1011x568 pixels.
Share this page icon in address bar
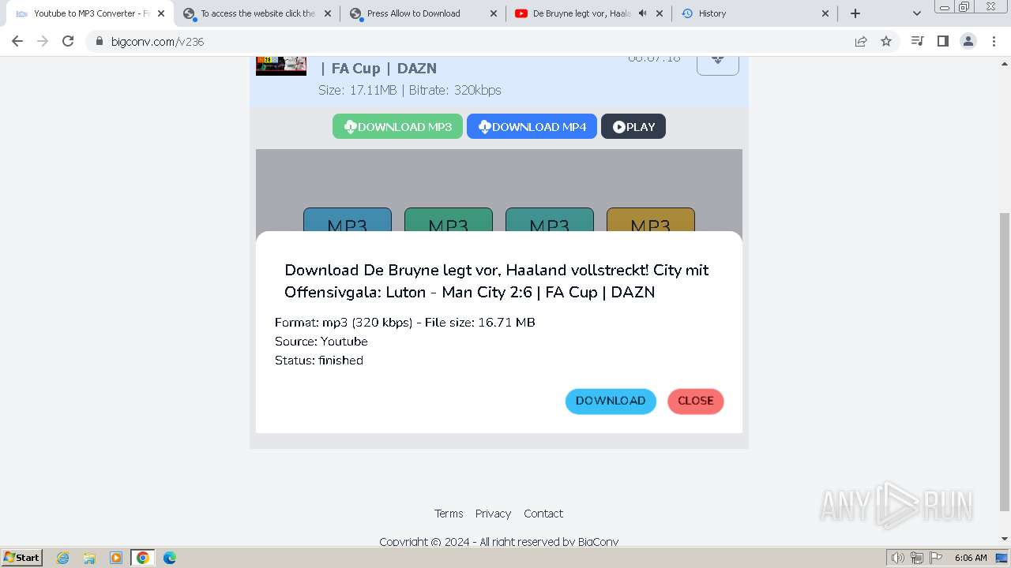[861, 41]
